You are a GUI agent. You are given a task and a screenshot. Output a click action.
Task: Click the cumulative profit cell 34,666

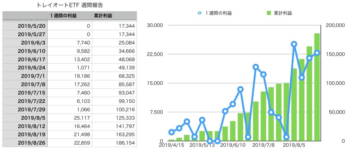114,51
